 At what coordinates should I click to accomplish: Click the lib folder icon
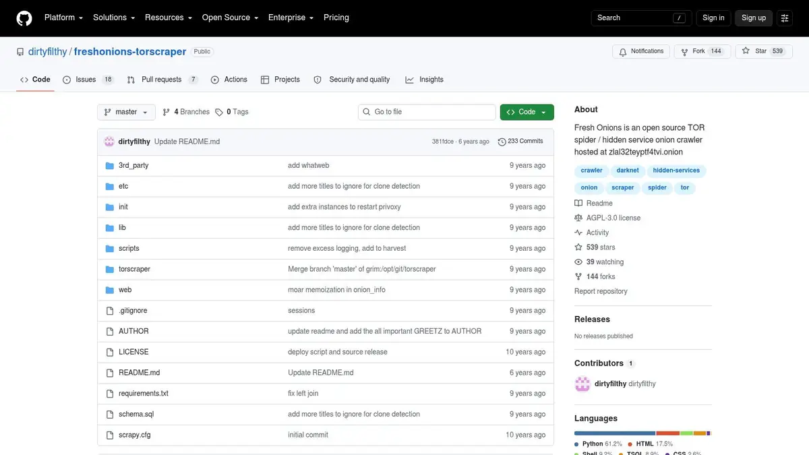110,228
